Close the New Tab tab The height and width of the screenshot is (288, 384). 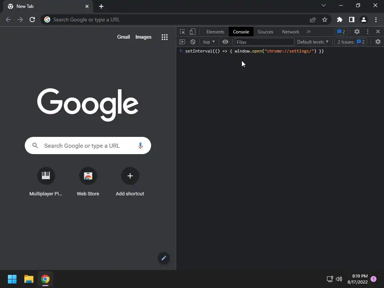87,6
